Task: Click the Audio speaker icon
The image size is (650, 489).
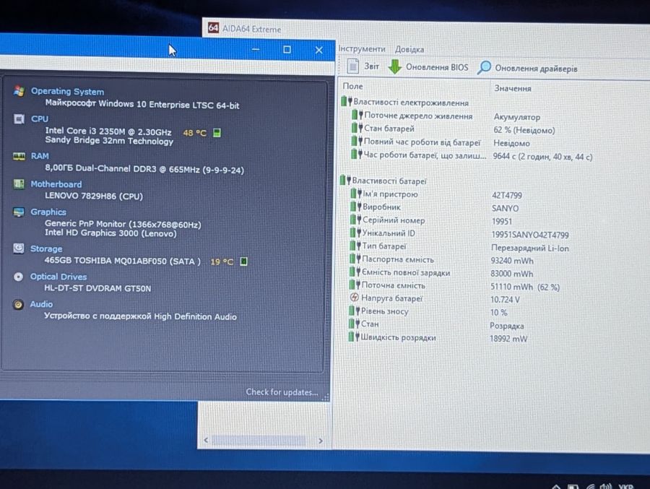Action: [18, 304]
